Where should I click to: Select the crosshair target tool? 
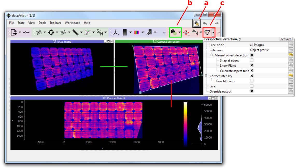coord(51,32)
